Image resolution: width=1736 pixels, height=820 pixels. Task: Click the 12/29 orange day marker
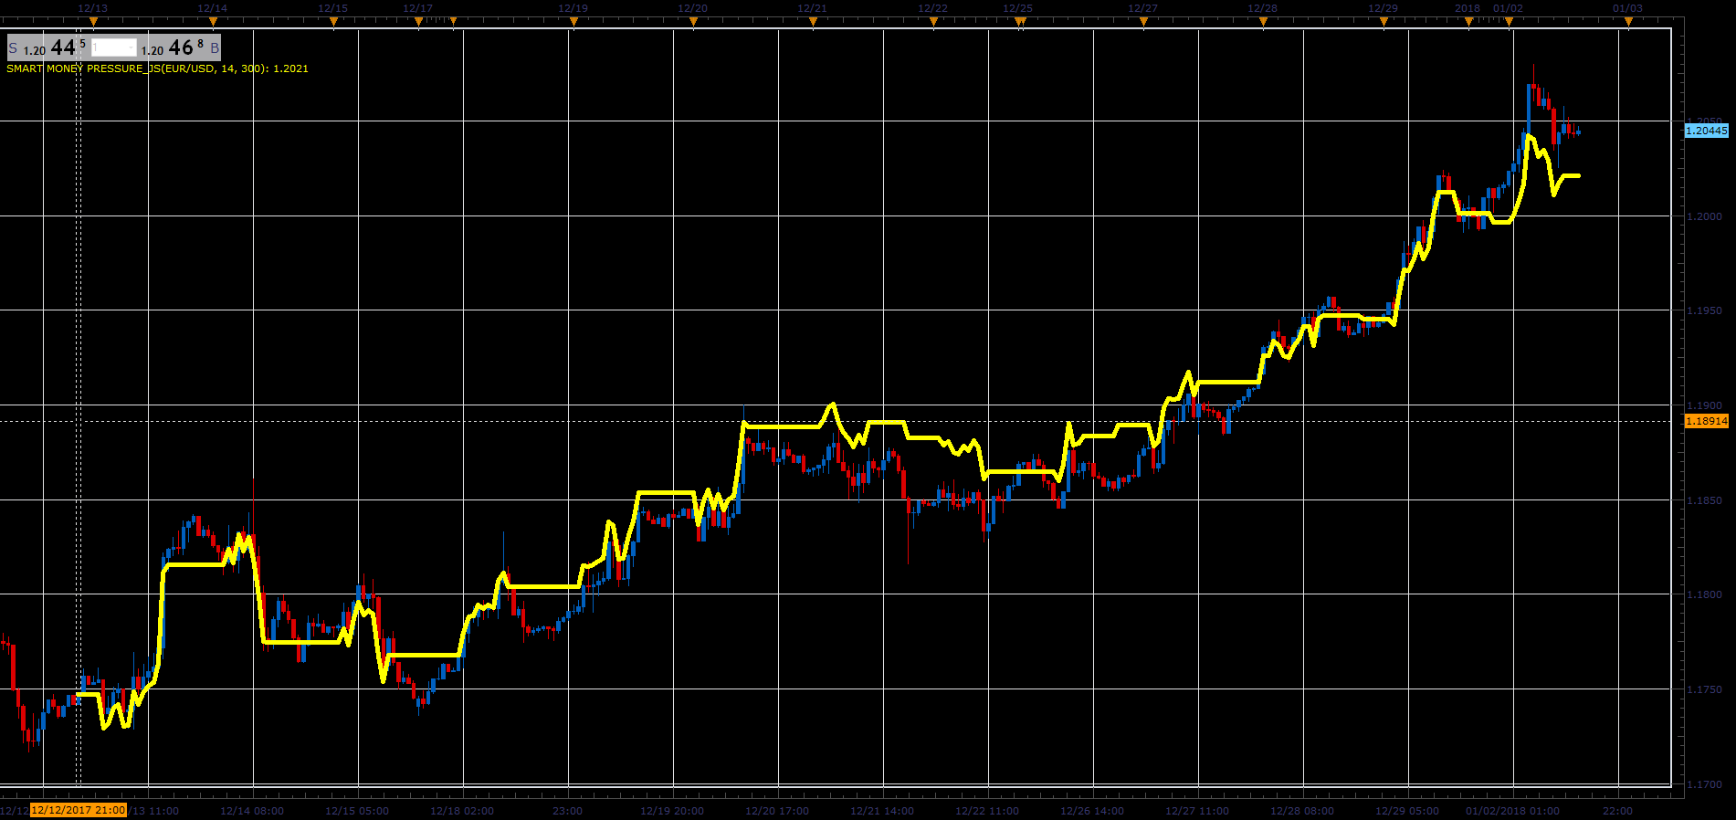1384,23
